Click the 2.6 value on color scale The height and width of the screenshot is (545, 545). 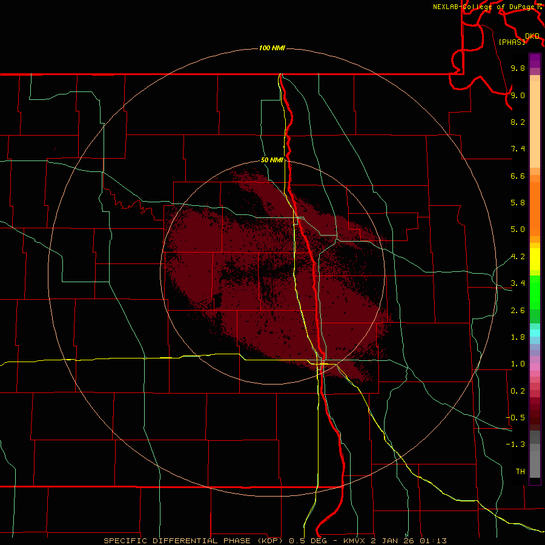pyautogui.click(x=518, y=311)
